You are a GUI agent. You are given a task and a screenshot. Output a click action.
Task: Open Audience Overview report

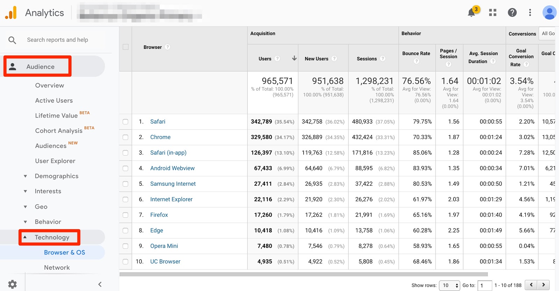click(50, 85)
